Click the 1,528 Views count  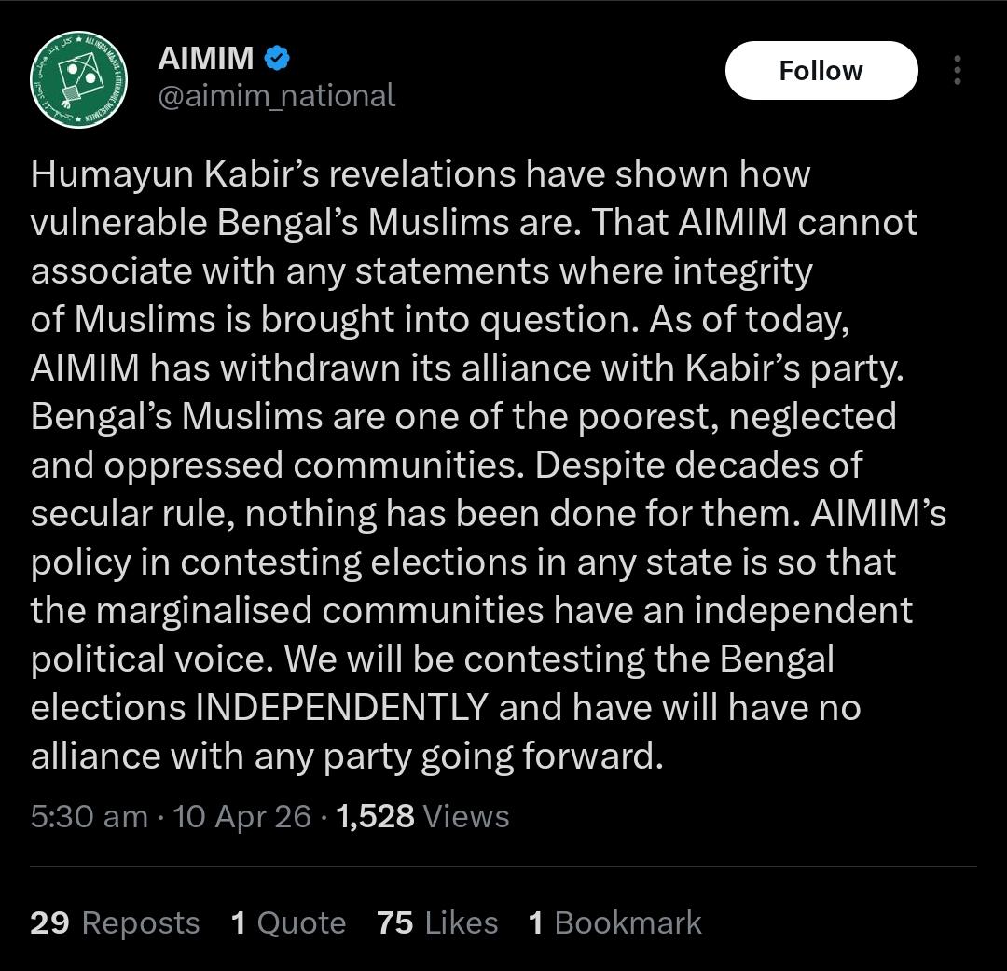(x=422, y=816)
